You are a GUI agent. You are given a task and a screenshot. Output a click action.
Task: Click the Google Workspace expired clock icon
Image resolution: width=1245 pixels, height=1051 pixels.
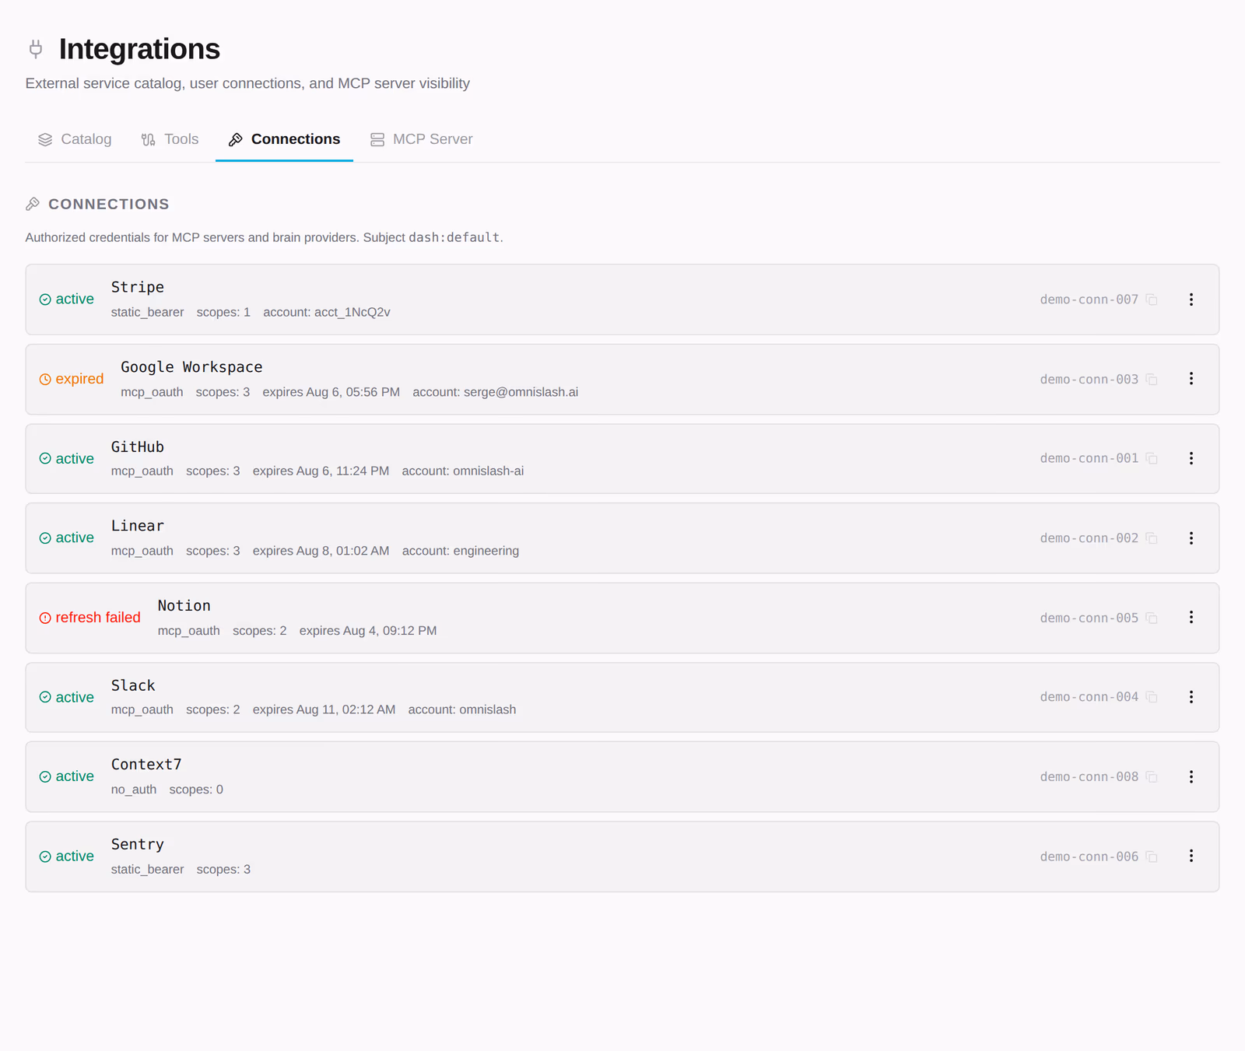pos(45,380)
